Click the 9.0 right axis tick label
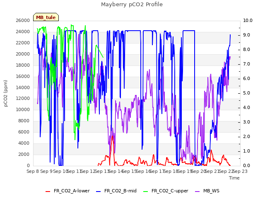Screen dimensions: 265x199 tap(246, 35)
